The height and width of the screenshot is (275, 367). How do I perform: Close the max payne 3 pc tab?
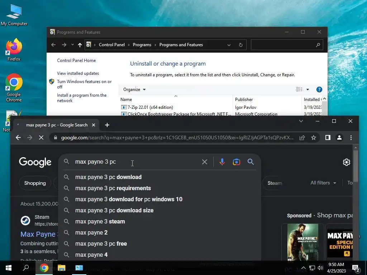click(94, 125)
